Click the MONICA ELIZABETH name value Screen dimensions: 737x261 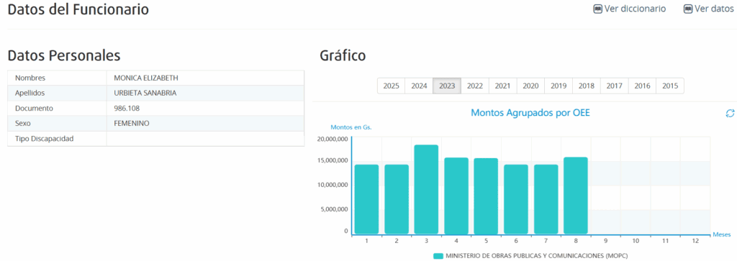point(146,78)
